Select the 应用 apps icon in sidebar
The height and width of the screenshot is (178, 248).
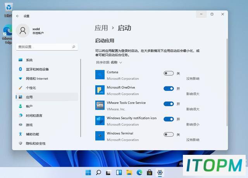click(x=21, y=97)
